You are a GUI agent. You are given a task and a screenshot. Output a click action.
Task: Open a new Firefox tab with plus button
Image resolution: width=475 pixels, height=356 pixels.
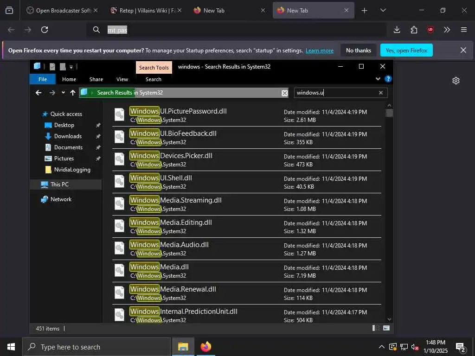[x=365, y=11]
